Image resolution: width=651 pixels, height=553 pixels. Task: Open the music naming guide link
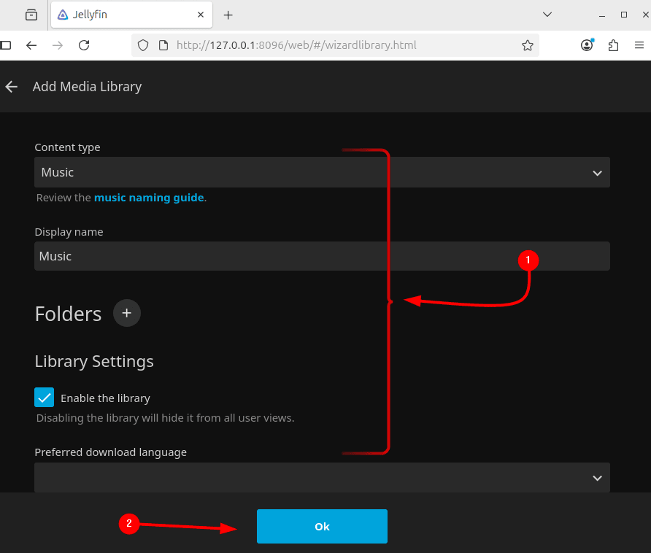[x=149, y=198]
